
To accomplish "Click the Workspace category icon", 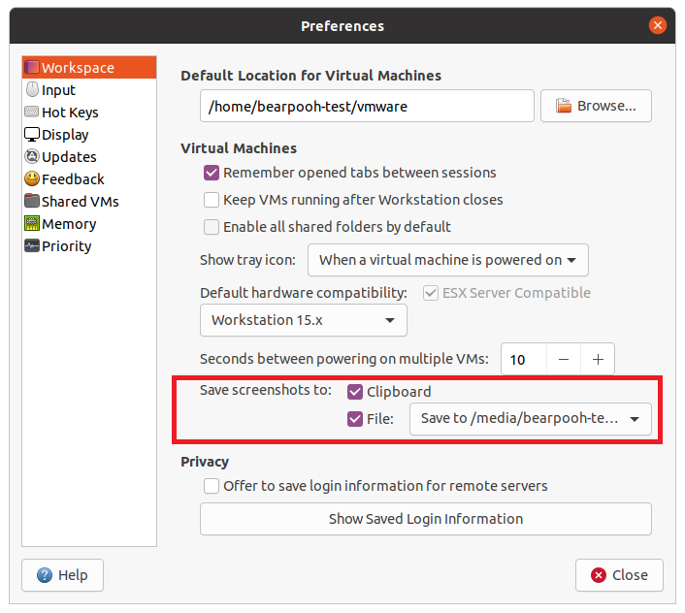I will coord(32,67).
